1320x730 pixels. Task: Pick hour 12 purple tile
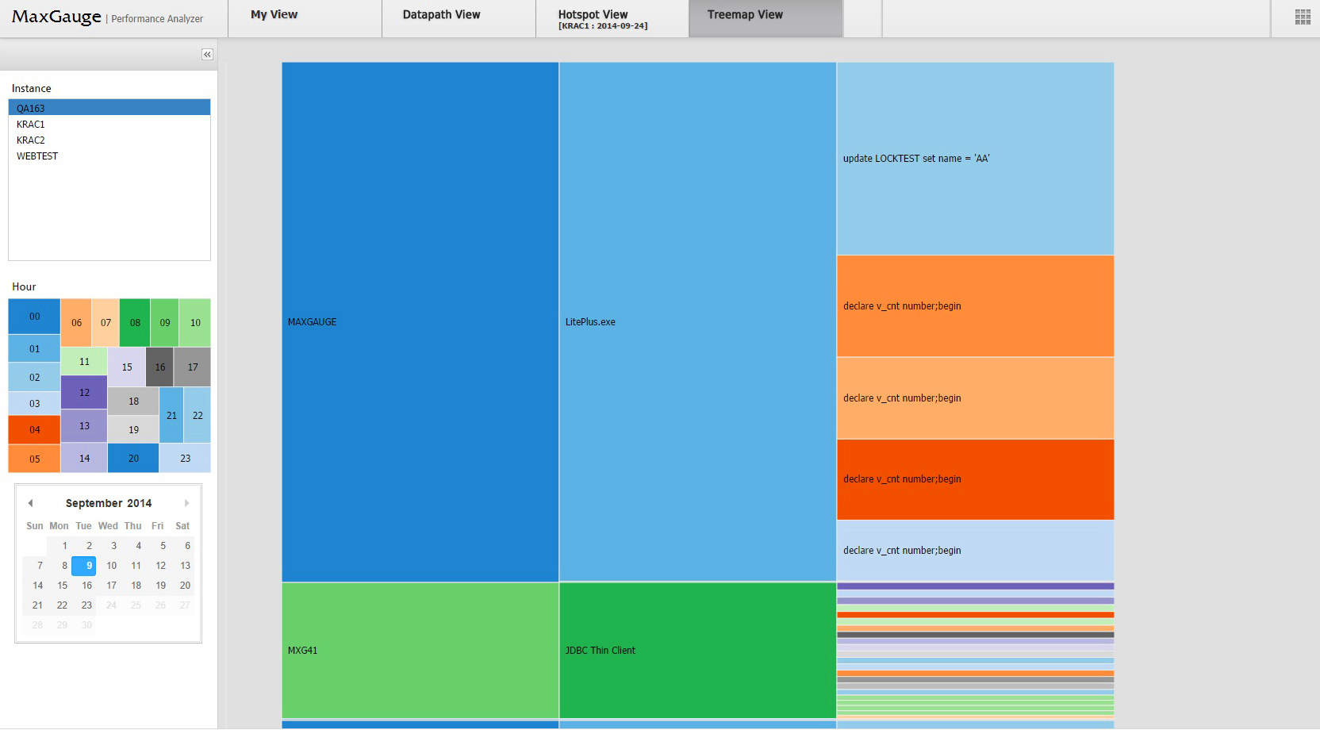click(x=84, y=392)
